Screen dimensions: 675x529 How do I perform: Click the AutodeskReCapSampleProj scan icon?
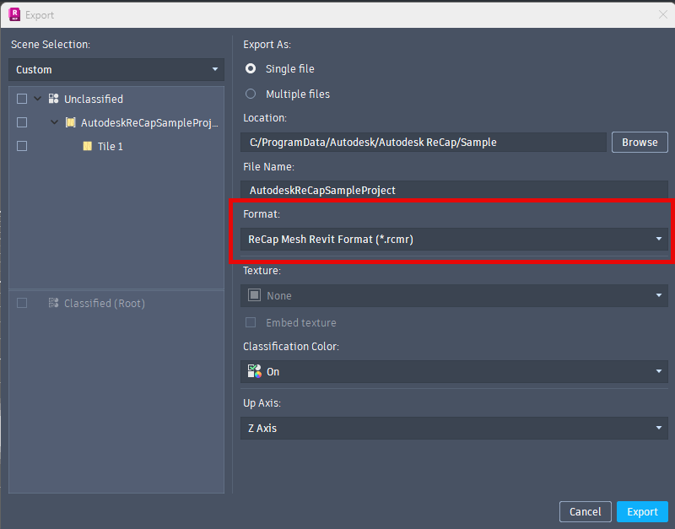click(x=71, y=122)
